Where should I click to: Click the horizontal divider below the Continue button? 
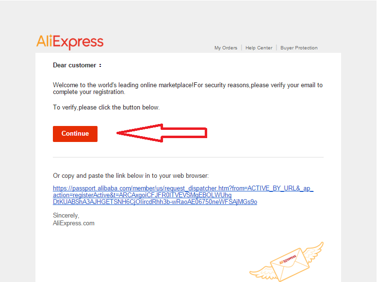pos(188,157)
